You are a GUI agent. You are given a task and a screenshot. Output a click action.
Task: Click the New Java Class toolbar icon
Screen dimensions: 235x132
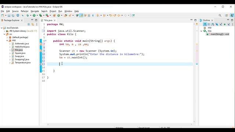pyautogui.click(x=59, y=15)
